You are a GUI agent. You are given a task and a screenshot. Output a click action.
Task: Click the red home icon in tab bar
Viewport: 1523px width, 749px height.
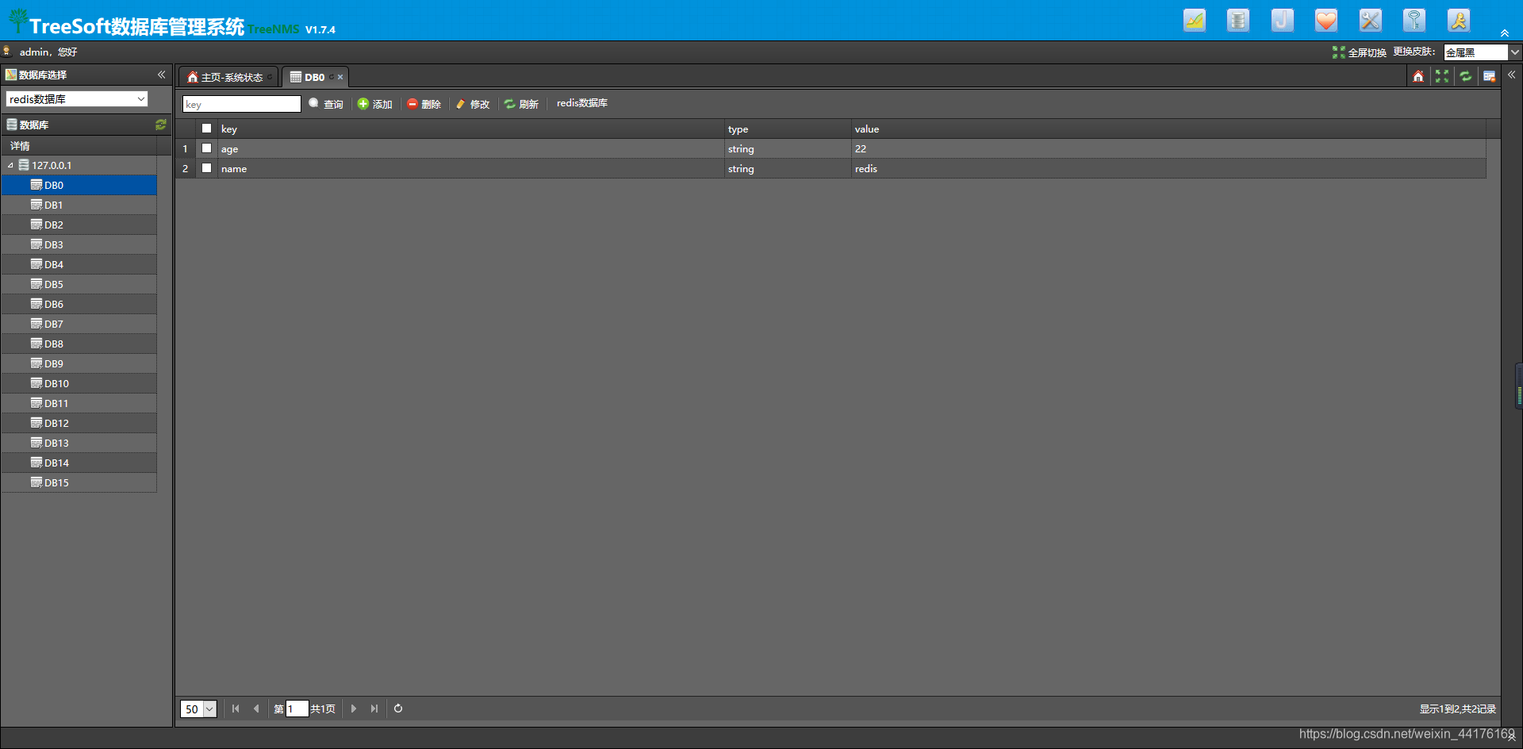point(1418,76)
